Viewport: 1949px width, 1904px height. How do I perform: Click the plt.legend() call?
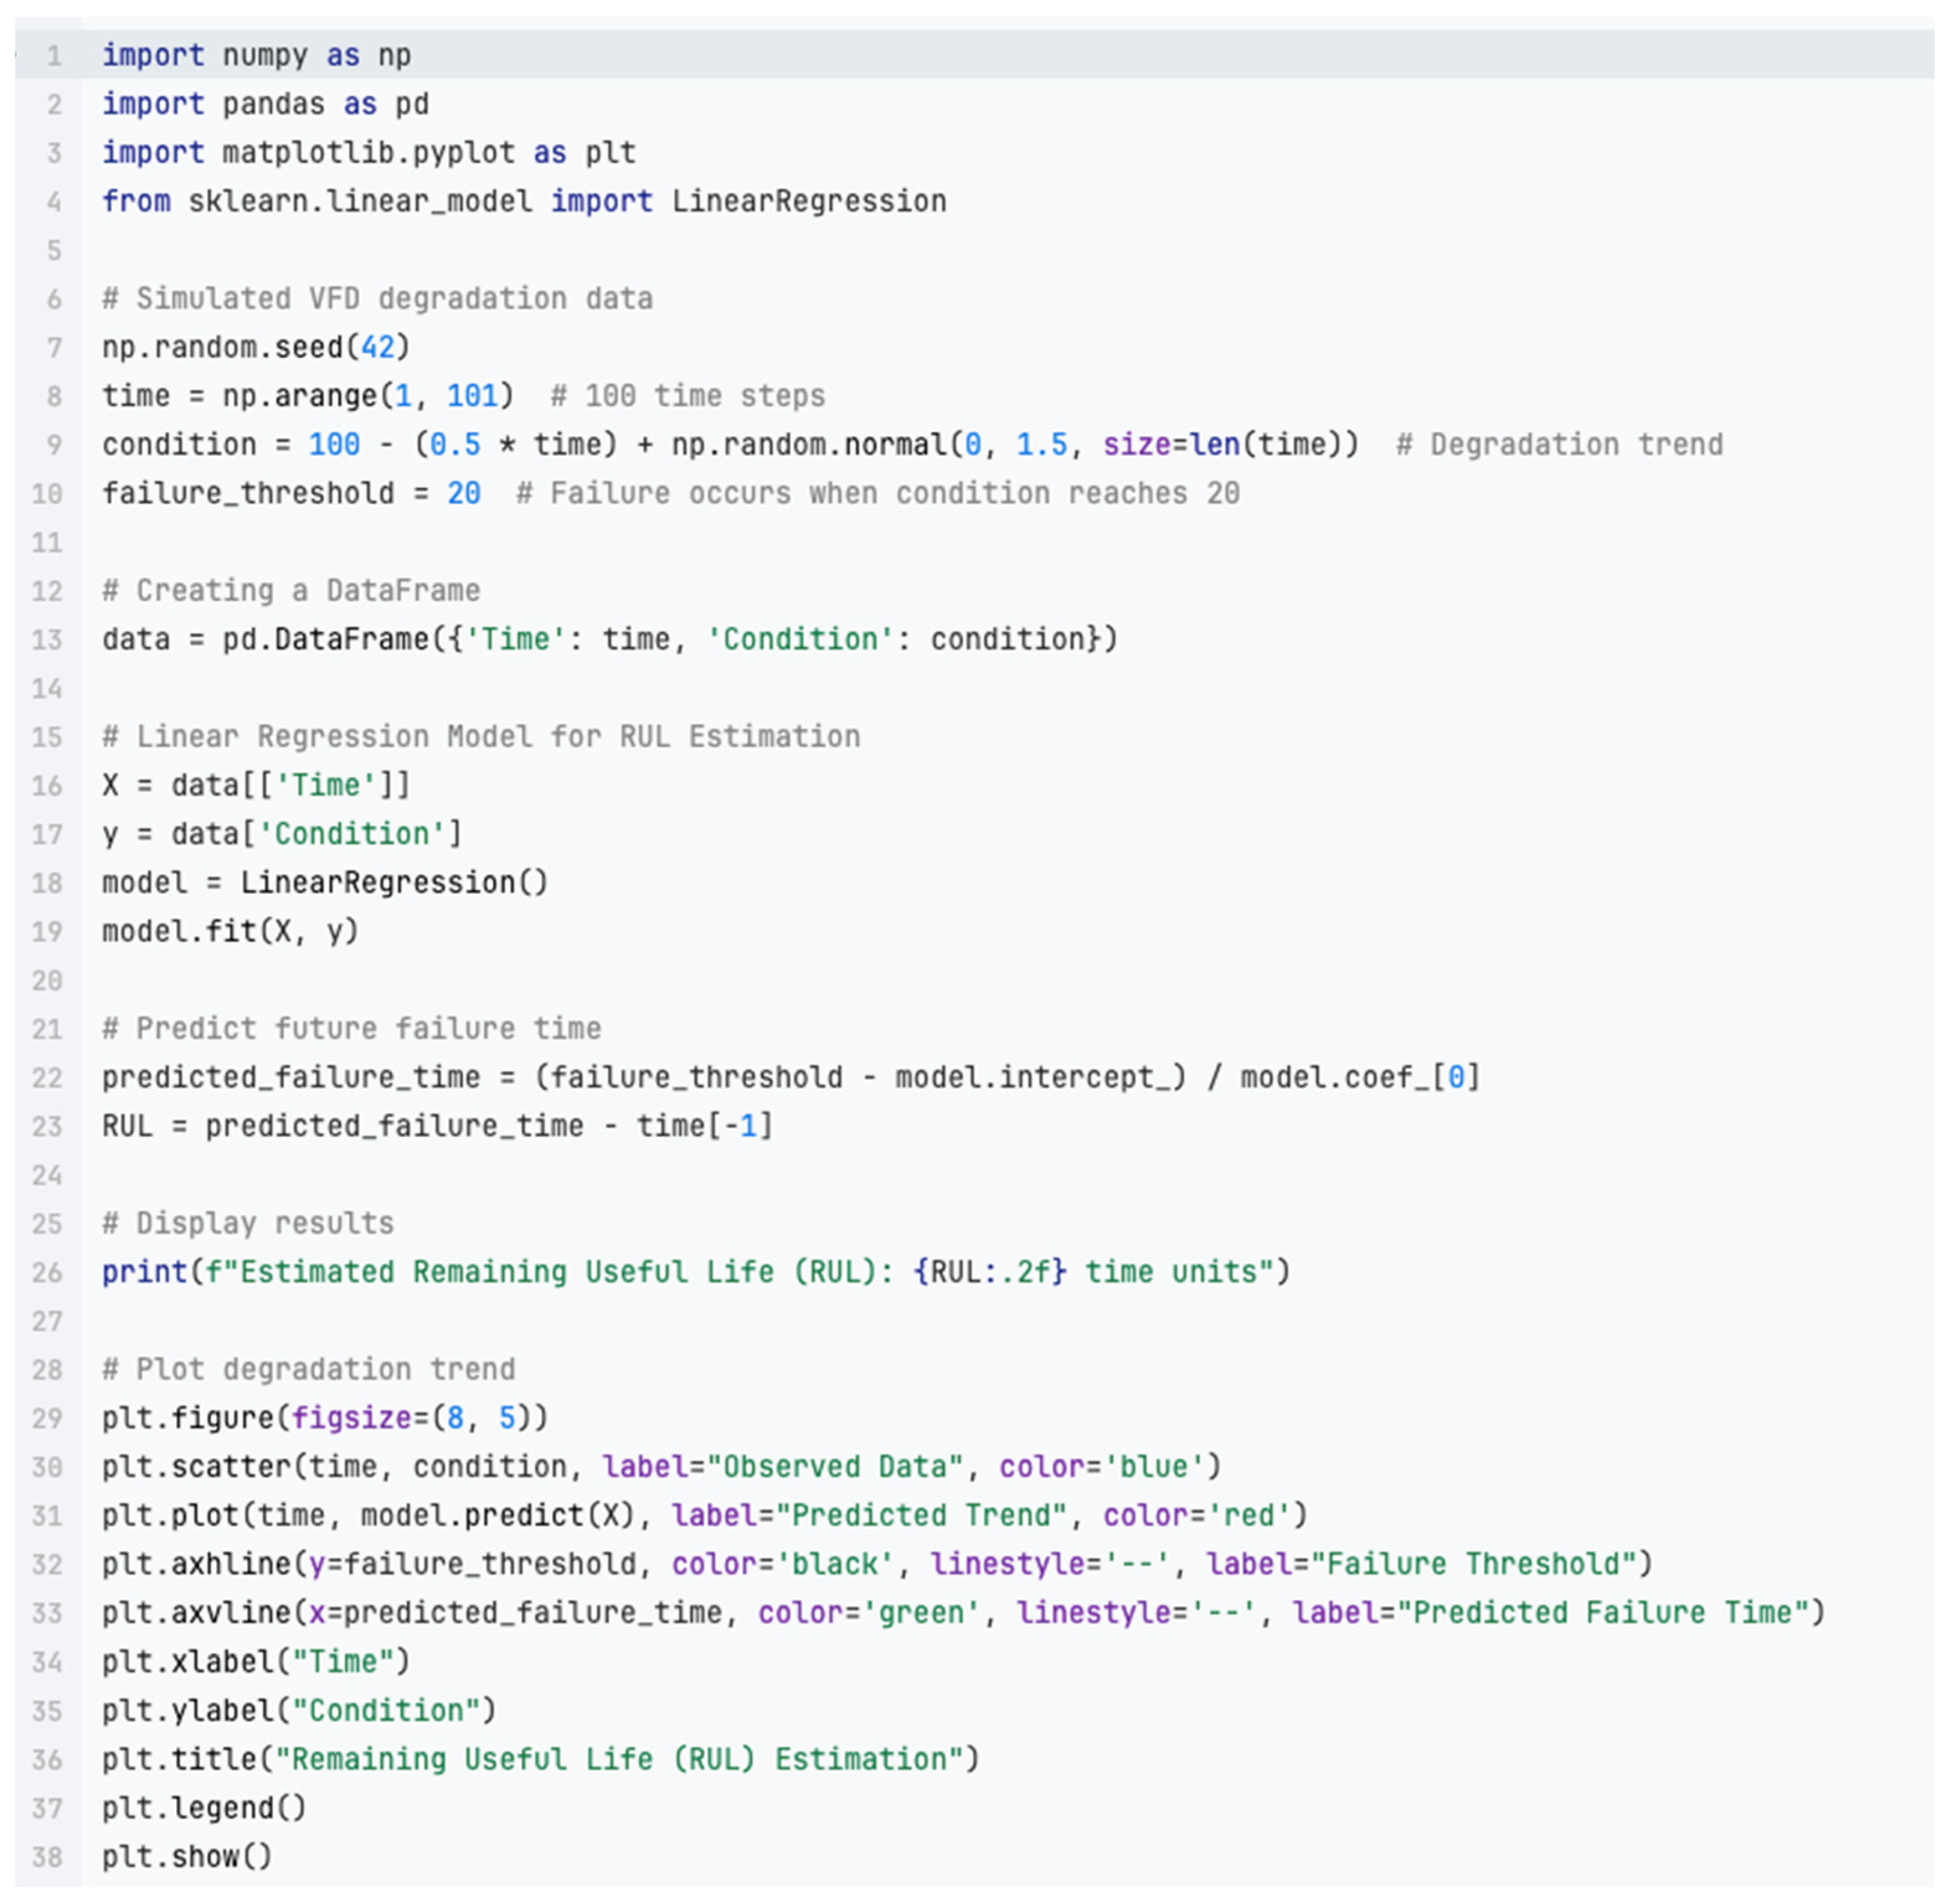(204, 1808)
